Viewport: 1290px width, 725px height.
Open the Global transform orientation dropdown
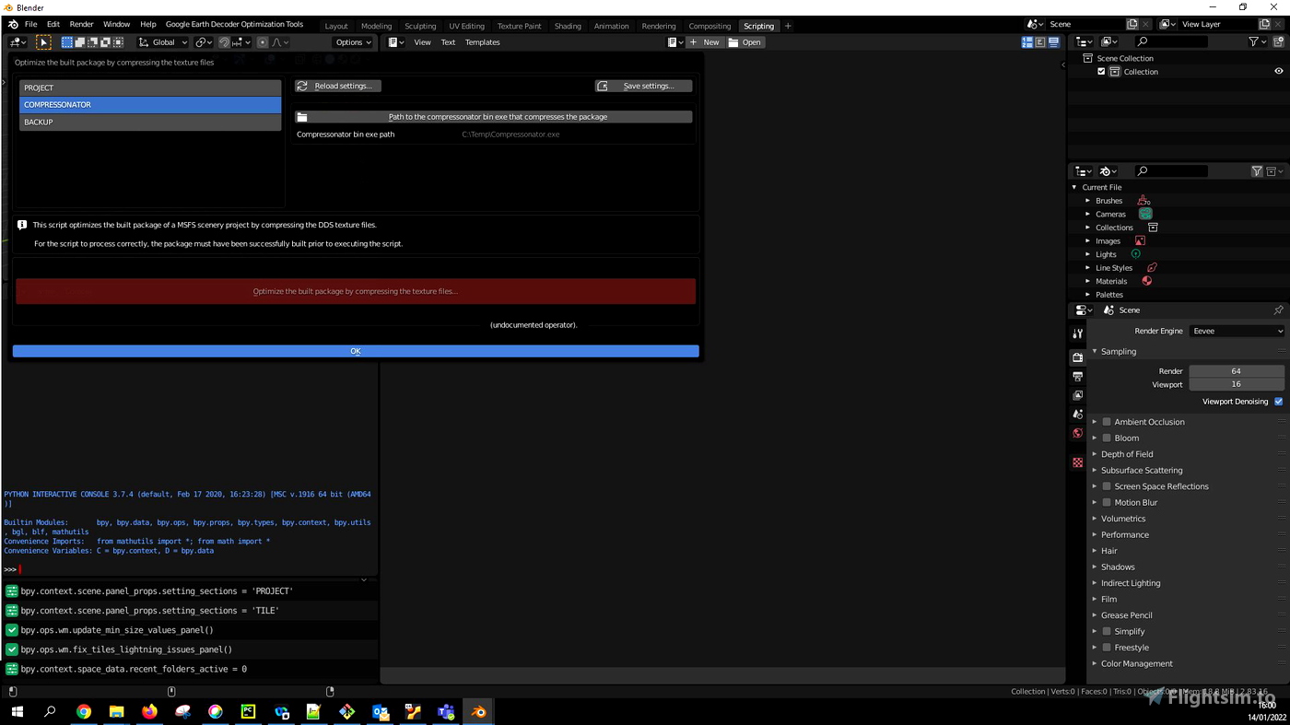pyautogui.click(x=163, y=42)
